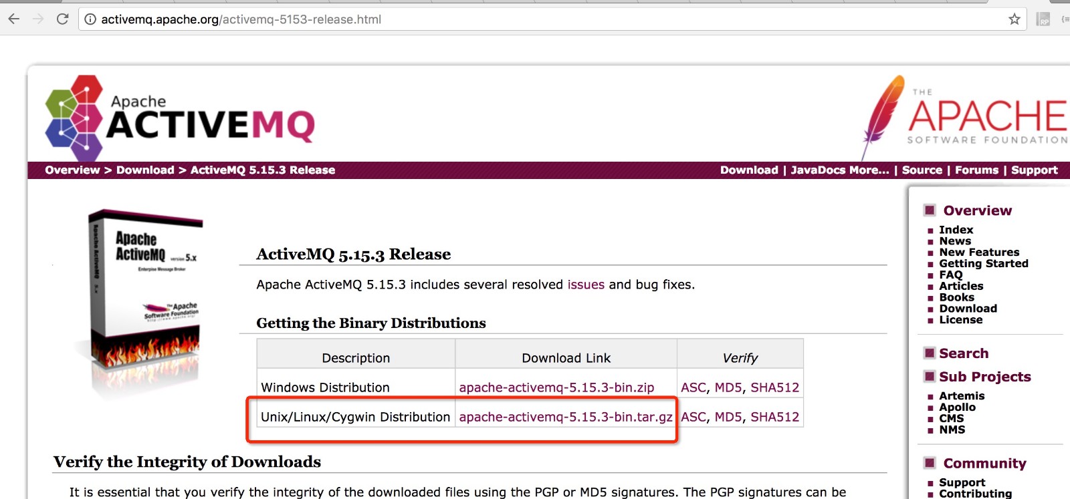1070x499 pixels.
Task: Click the Description column header
Action: tap(356, 354)
